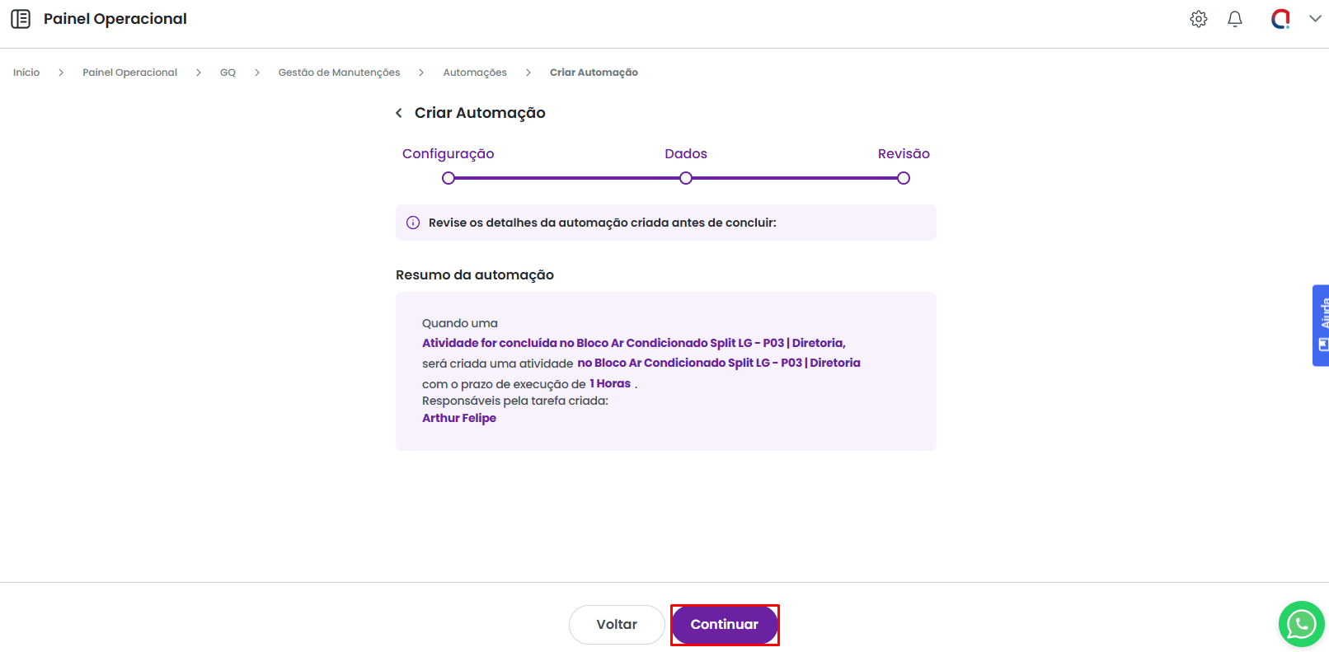Expand the account dropdown chevron
The image size is (1329, 652).
click(1315, 19)
